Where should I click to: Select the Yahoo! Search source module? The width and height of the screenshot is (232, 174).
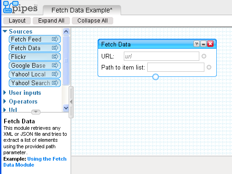click(x=35, y=83)
